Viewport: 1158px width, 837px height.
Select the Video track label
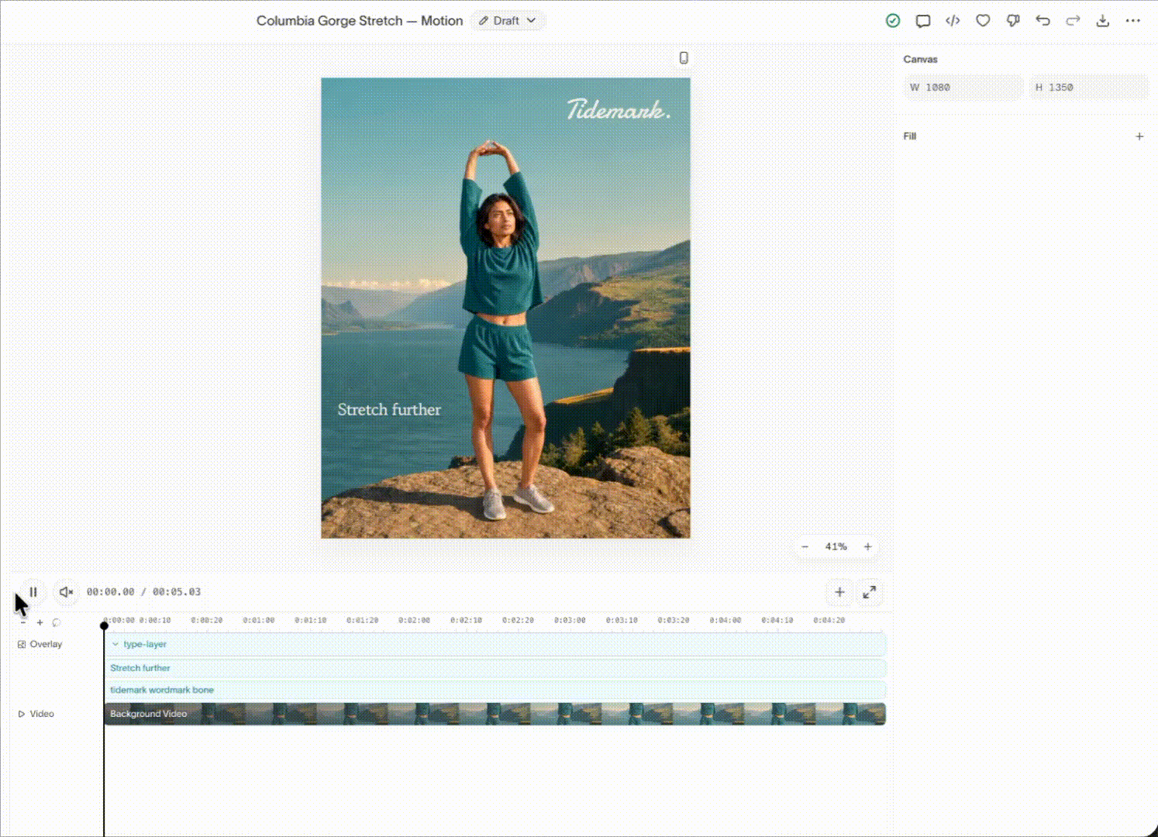tap(36, 714)
